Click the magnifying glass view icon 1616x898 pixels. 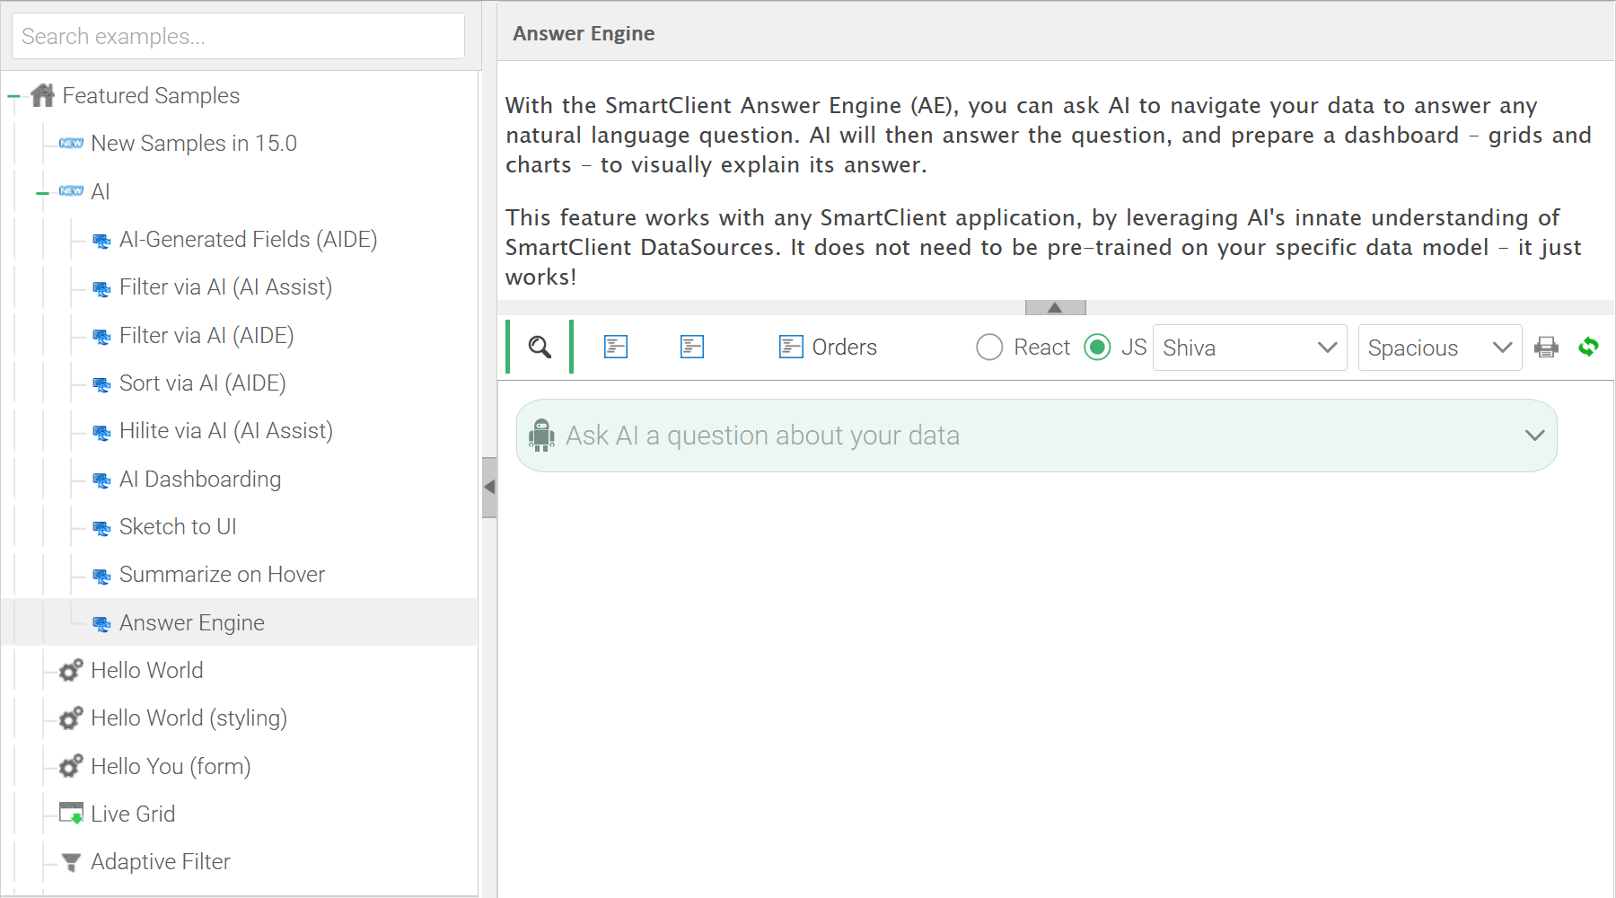coord(540,347)
